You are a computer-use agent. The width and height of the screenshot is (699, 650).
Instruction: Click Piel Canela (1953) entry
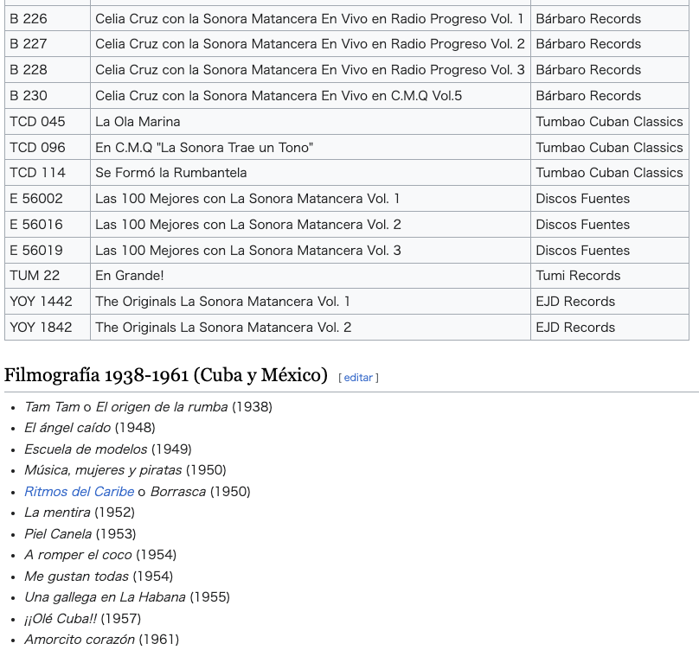click(x=80, y=533)
